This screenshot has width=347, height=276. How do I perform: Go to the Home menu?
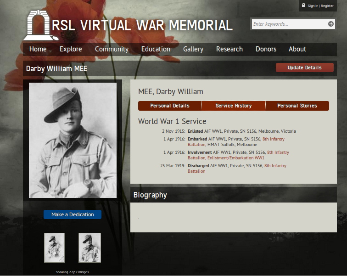38,49
